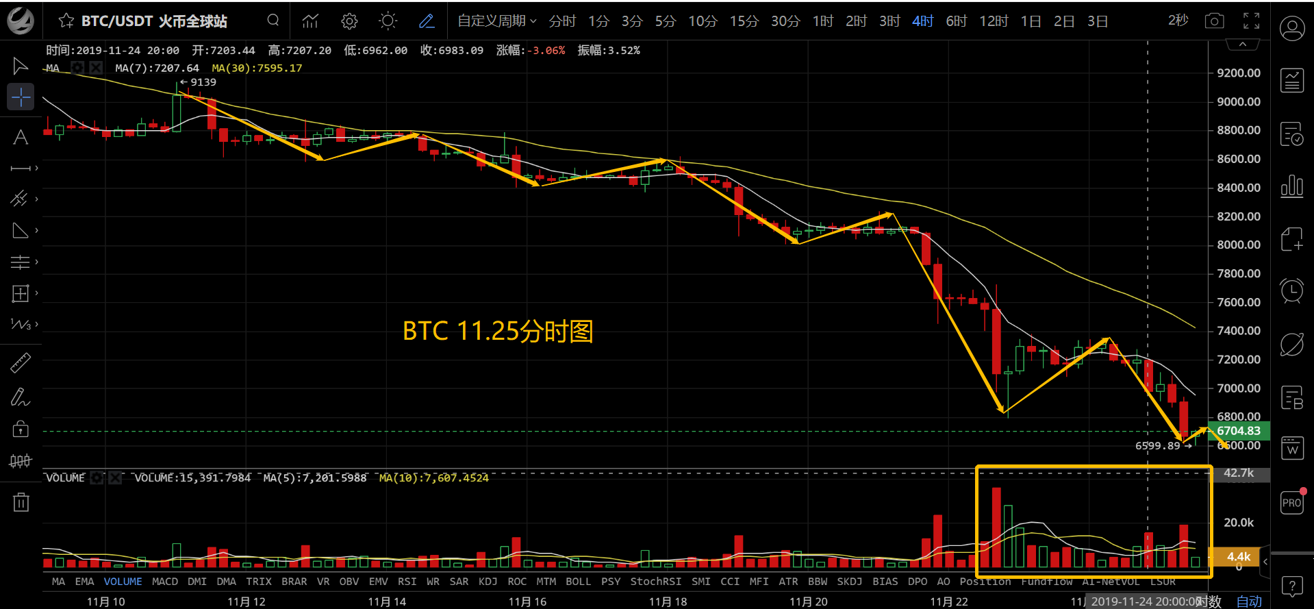Open the planet explore icon in right sidebar
The height and width of the screenshot is (609, 1314).
point(1292,345)
